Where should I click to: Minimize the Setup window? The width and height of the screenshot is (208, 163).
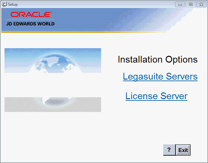point(180,4)
